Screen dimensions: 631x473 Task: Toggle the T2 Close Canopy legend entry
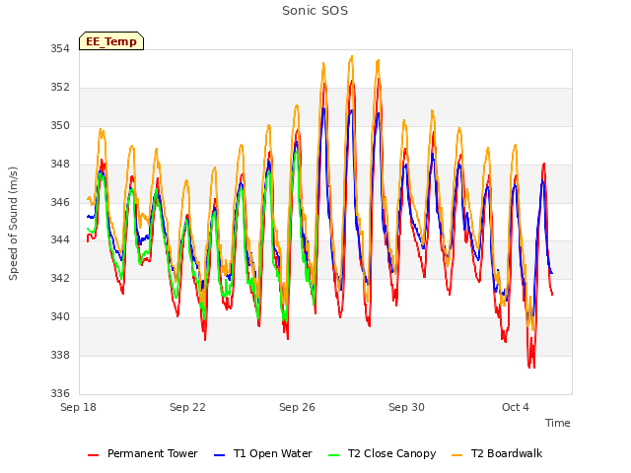(x=382, y=453)
